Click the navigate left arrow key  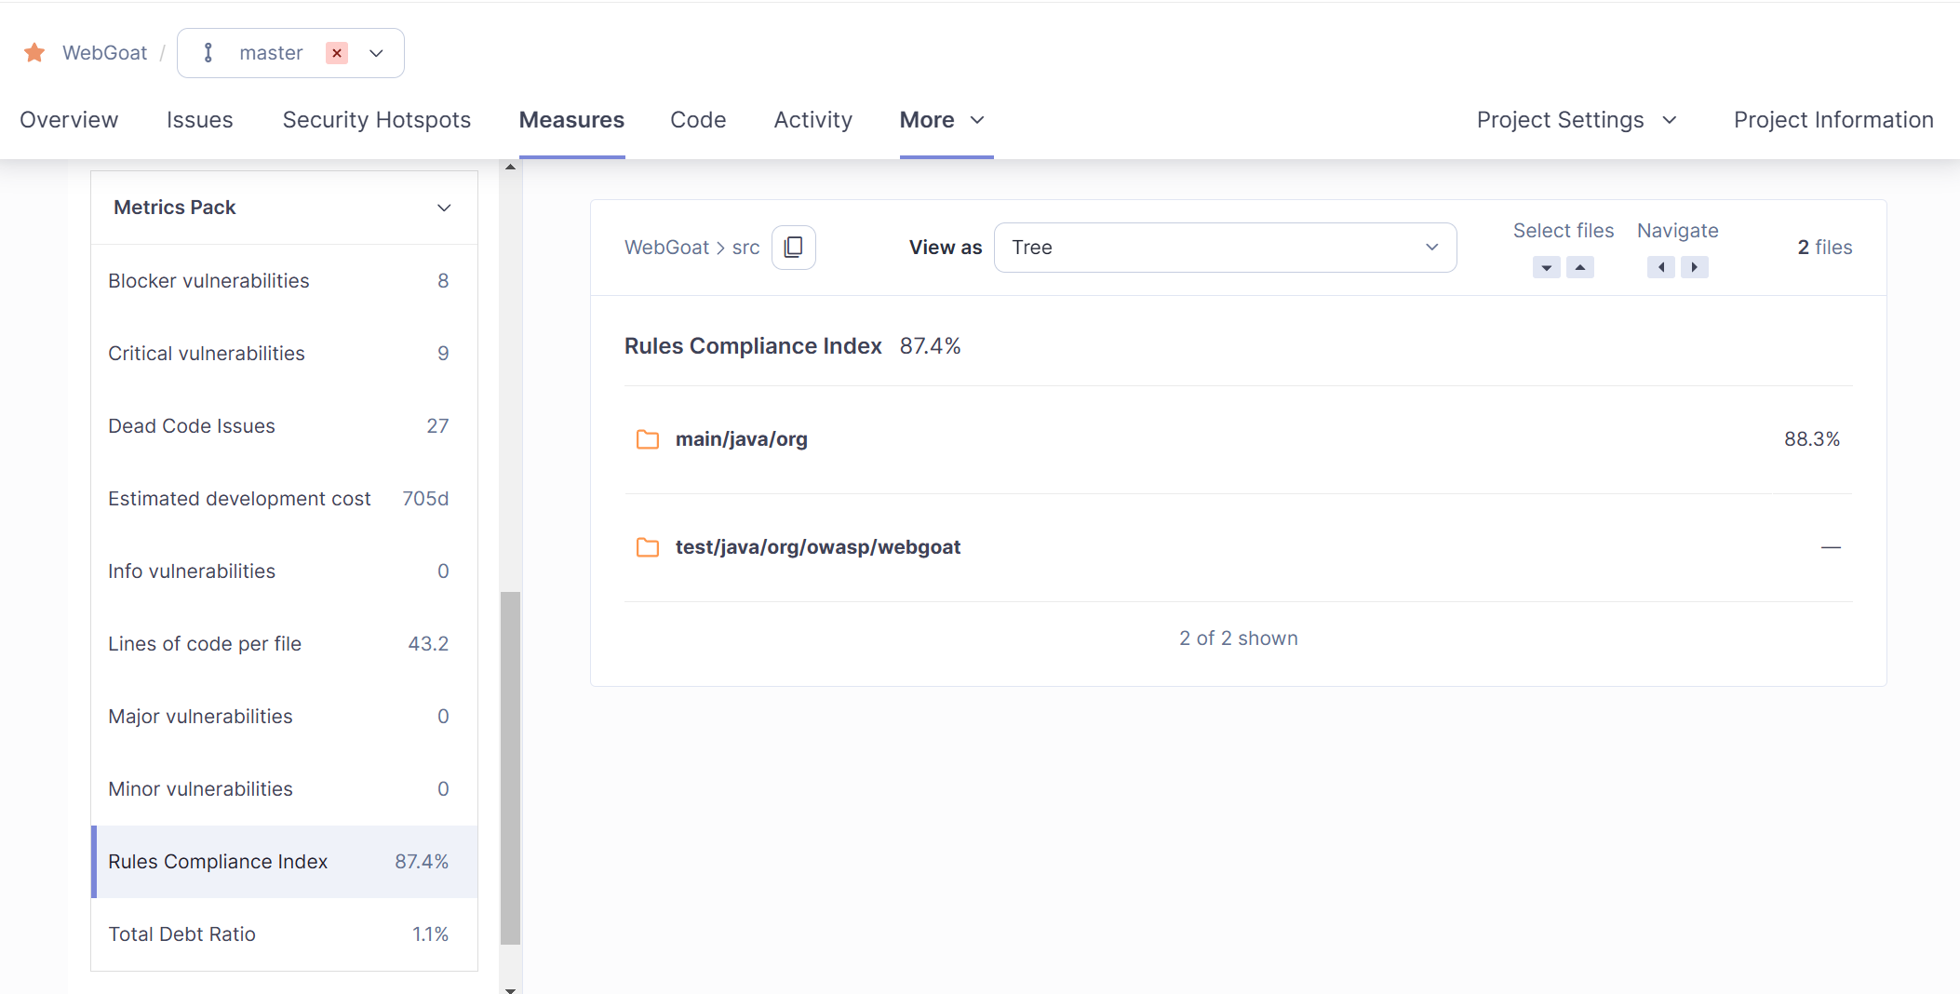[x=1661, y=268]
